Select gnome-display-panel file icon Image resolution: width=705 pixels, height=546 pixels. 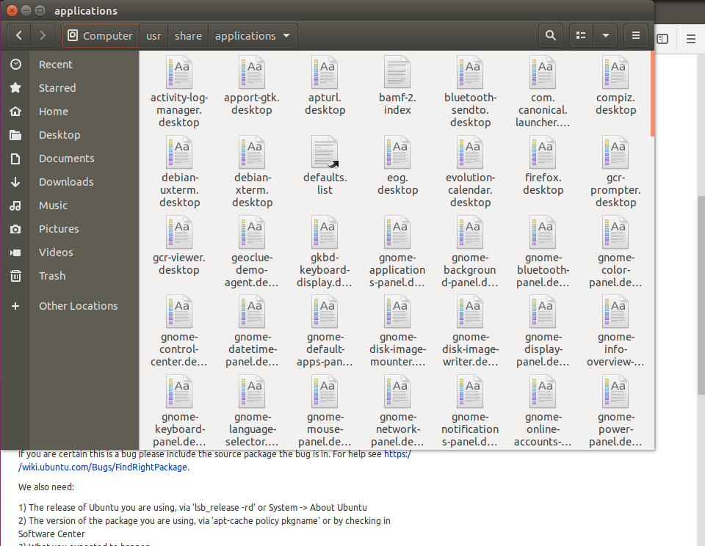coord(543,311)
